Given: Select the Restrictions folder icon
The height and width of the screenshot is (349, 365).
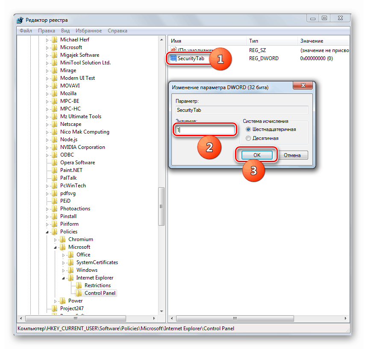Looking at the screenshot, I should coord(79,285).
